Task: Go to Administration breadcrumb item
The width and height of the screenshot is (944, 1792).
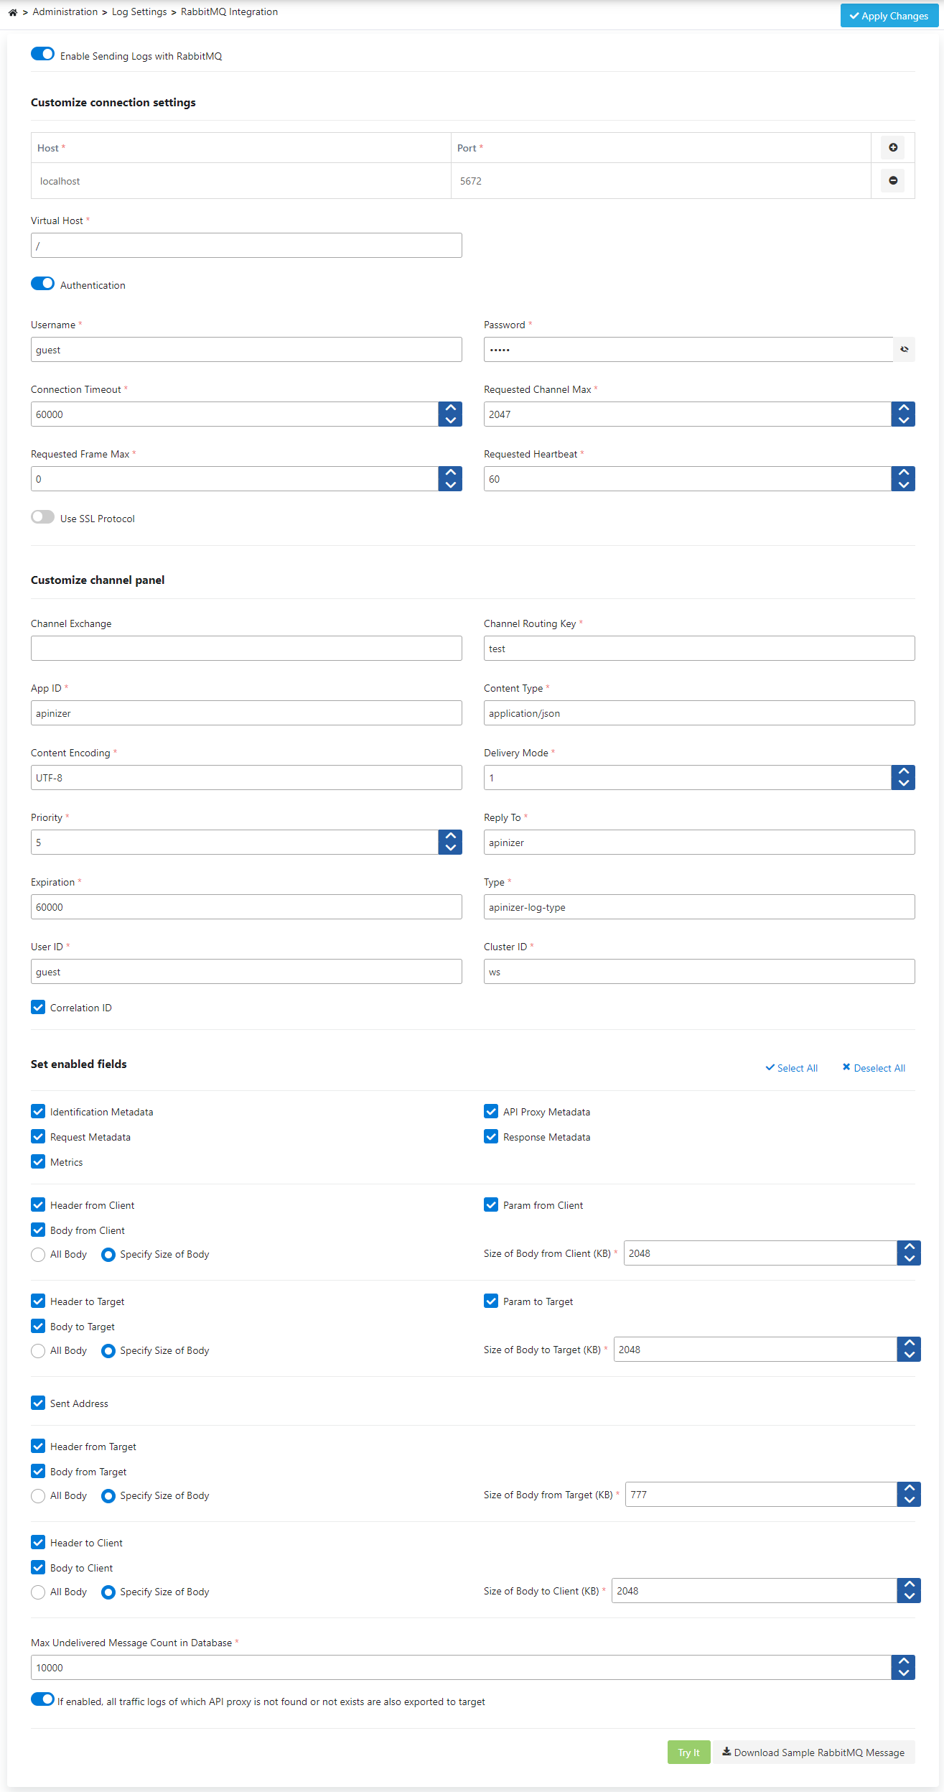Action: point(65,12)
